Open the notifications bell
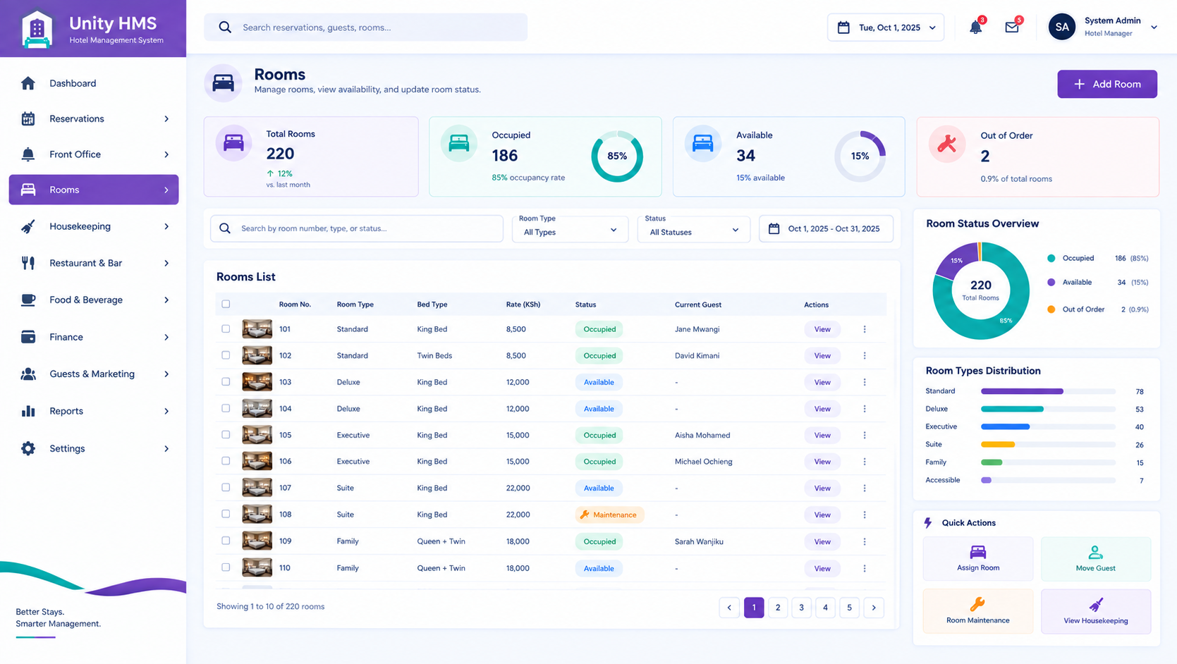The width and height of the screenshot is (1177, 664). (975, 27)
